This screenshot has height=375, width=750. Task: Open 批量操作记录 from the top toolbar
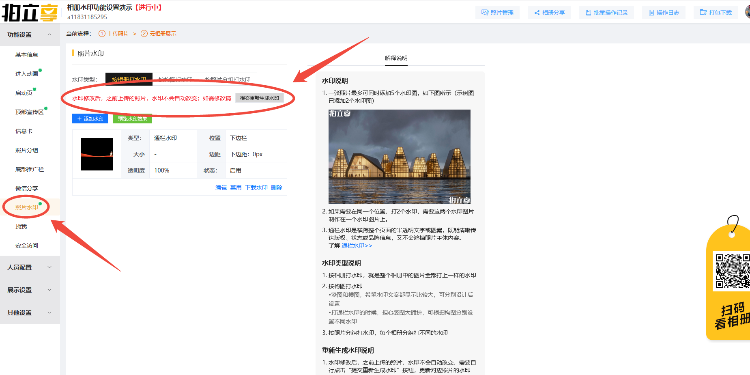click(x=606, y=13)
